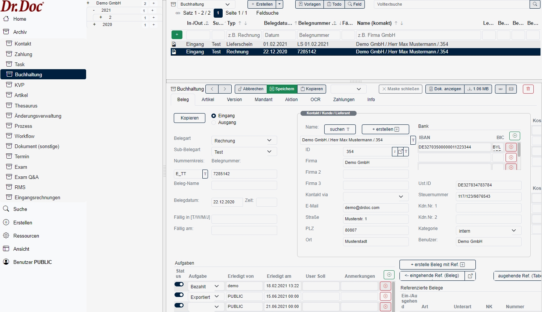Toggle the status switch of the 21.06.2021 task
The image size is (542, 312).
(179, 305)
